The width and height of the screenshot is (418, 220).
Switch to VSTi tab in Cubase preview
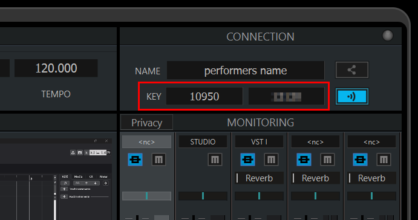(65, 176)
